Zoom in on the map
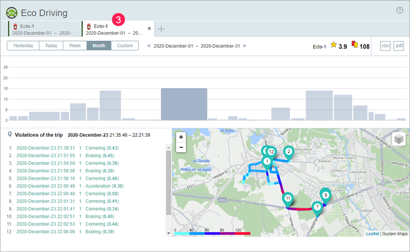Viewport: 410px width, 252px height. click(x=181, y=137)
